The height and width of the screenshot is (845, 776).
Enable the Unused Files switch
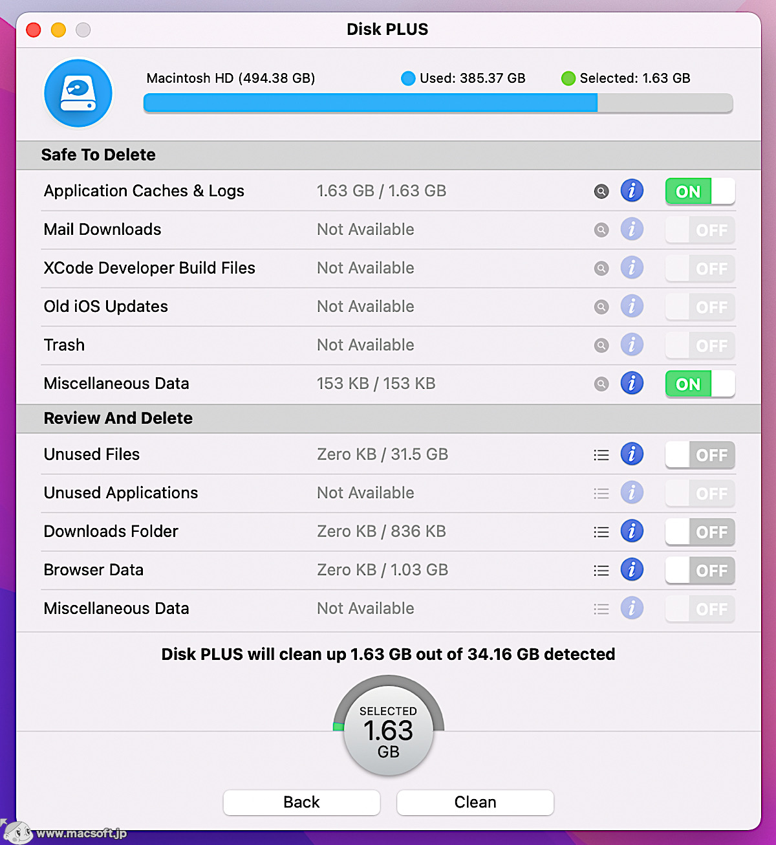point(700,455)
